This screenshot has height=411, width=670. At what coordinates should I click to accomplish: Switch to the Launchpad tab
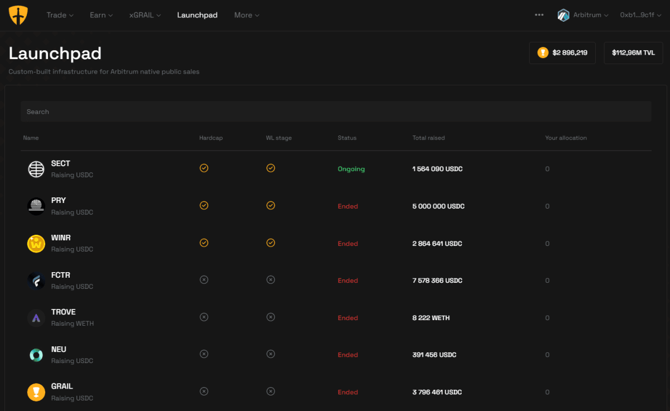pyautogui.click(x=197, y=15)
